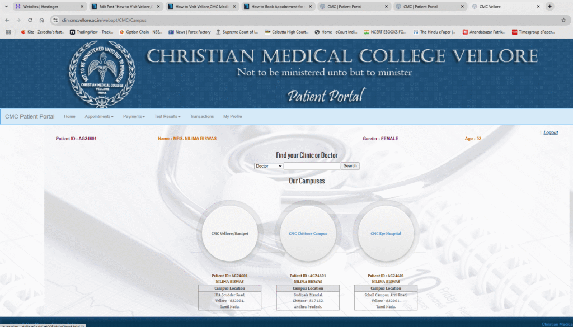The height and width of the screenshot is (327, 573).
Task: Click the Logout link
Action: tap(551, 132)
